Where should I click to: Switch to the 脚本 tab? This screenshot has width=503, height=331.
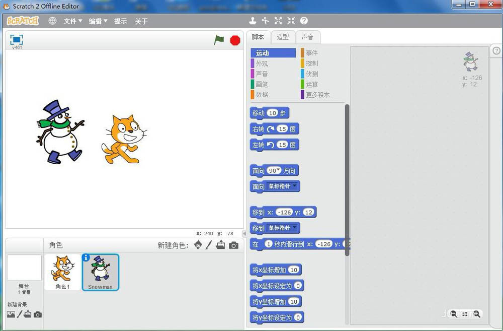pyautogui.click(x=258, y=37)
